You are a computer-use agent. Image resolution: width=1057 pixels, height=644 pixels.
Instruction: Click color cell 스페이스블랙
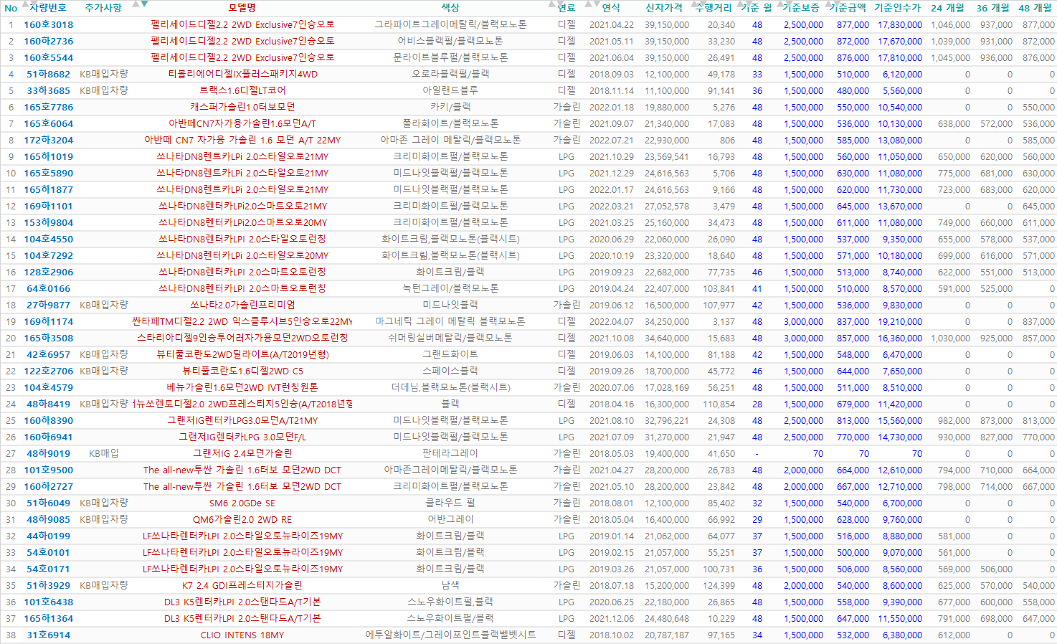450,371
